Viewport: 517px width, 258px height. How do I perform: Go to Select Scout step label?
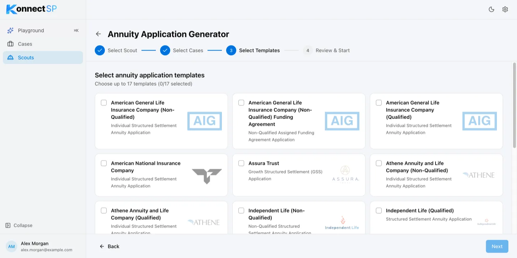(x=122, y=51)
